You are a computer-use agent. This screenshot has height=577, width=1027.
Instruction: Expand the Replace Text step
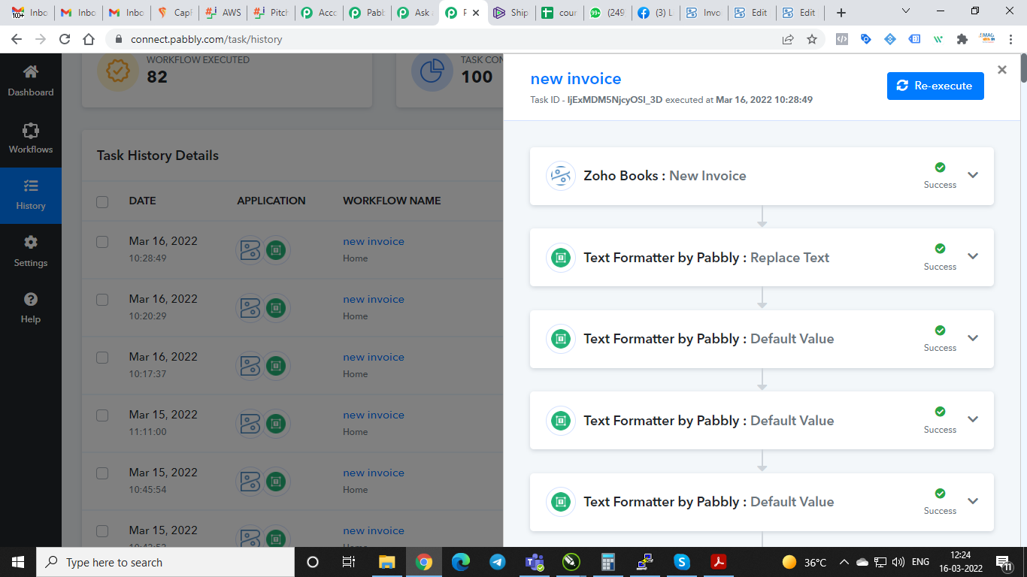point(973,256)
